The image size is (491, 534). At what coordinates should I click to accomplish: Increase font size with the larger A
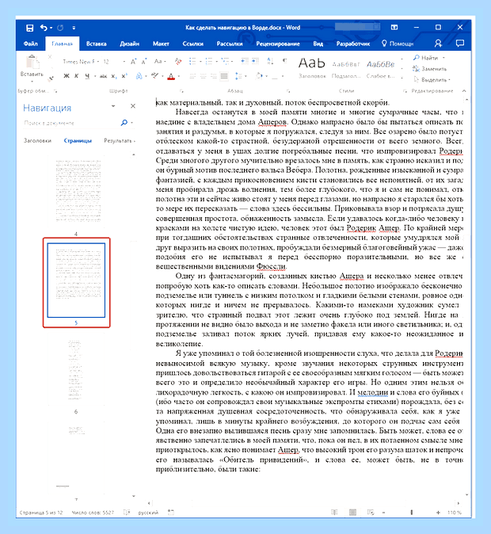point(134,62)
